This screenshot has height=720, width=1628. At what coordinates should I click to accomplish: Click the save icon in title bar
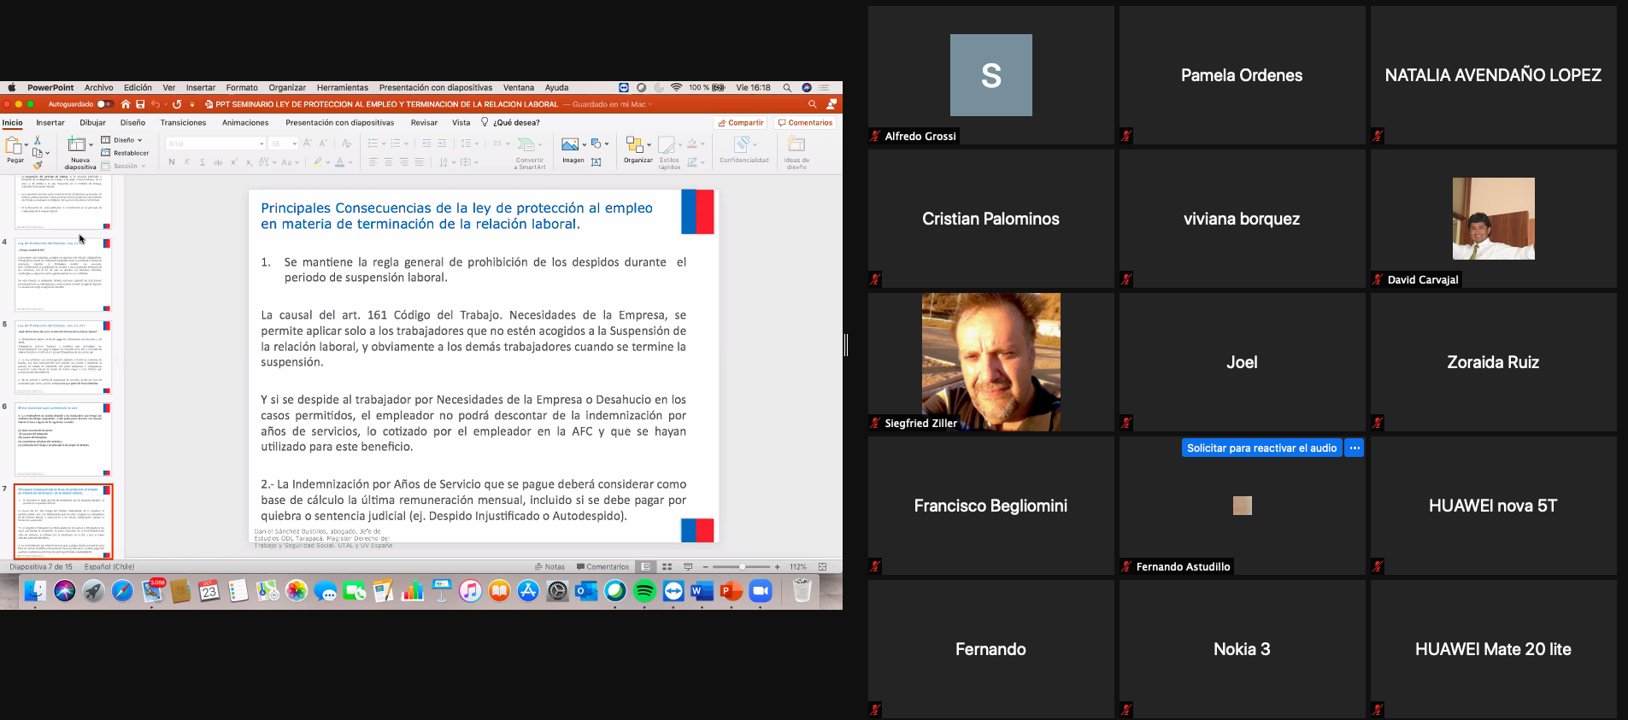pos(140,104)
